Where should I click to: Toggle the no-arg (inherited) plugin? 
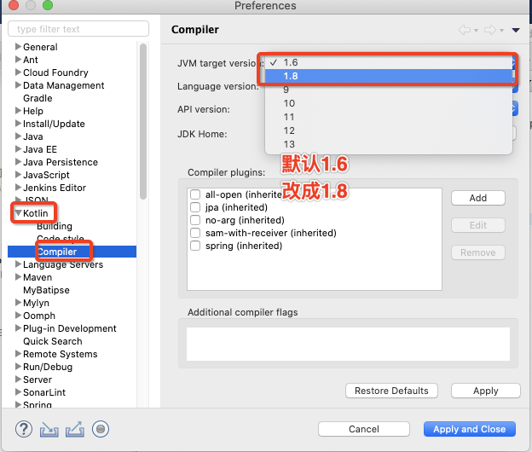click(x=195, y=220)
